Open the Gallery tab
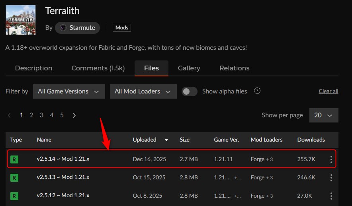The height and width of the screenshot is (206, 352). click(189, 68)
